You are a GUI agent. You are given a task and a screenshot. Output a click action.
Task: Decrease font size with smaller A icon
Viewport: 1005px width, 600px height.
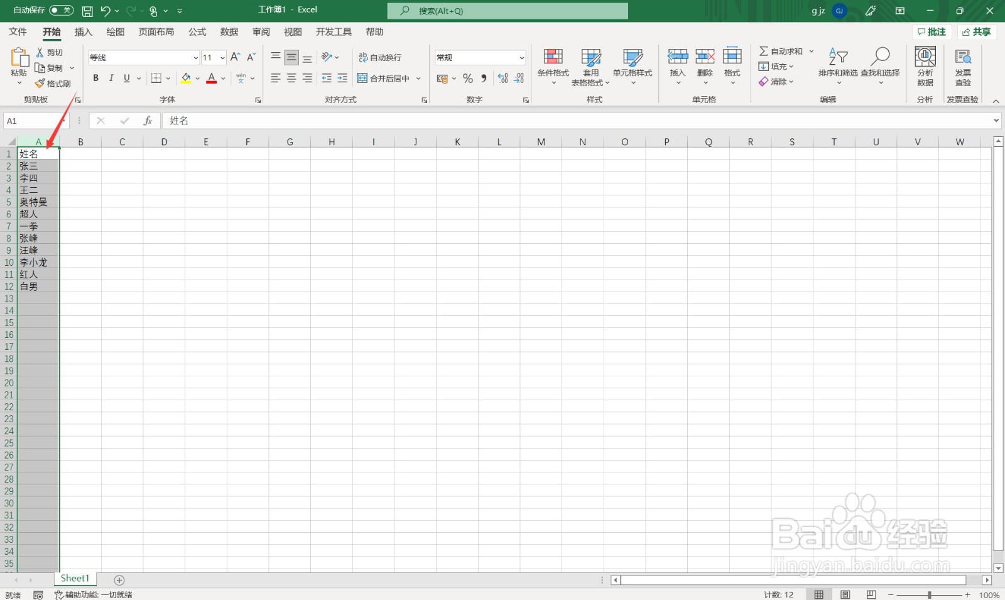pos(251,57)
